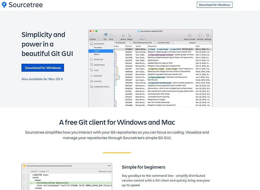Click the Push toolbar icon
260x190 pixels.
111,36
